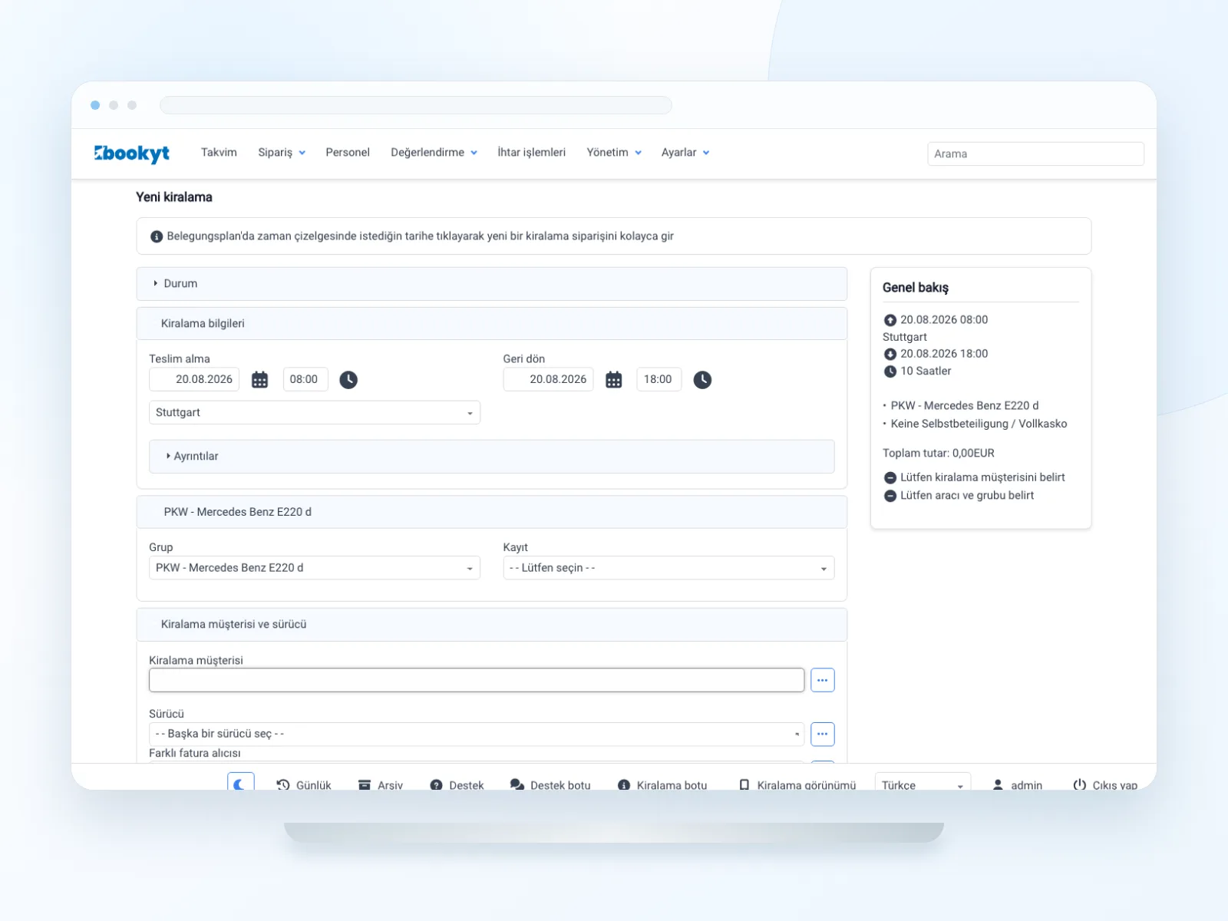Open the admin user profile
Image resolution: width=1228 pixels, height=921 pixels.
click(1018, 785)
